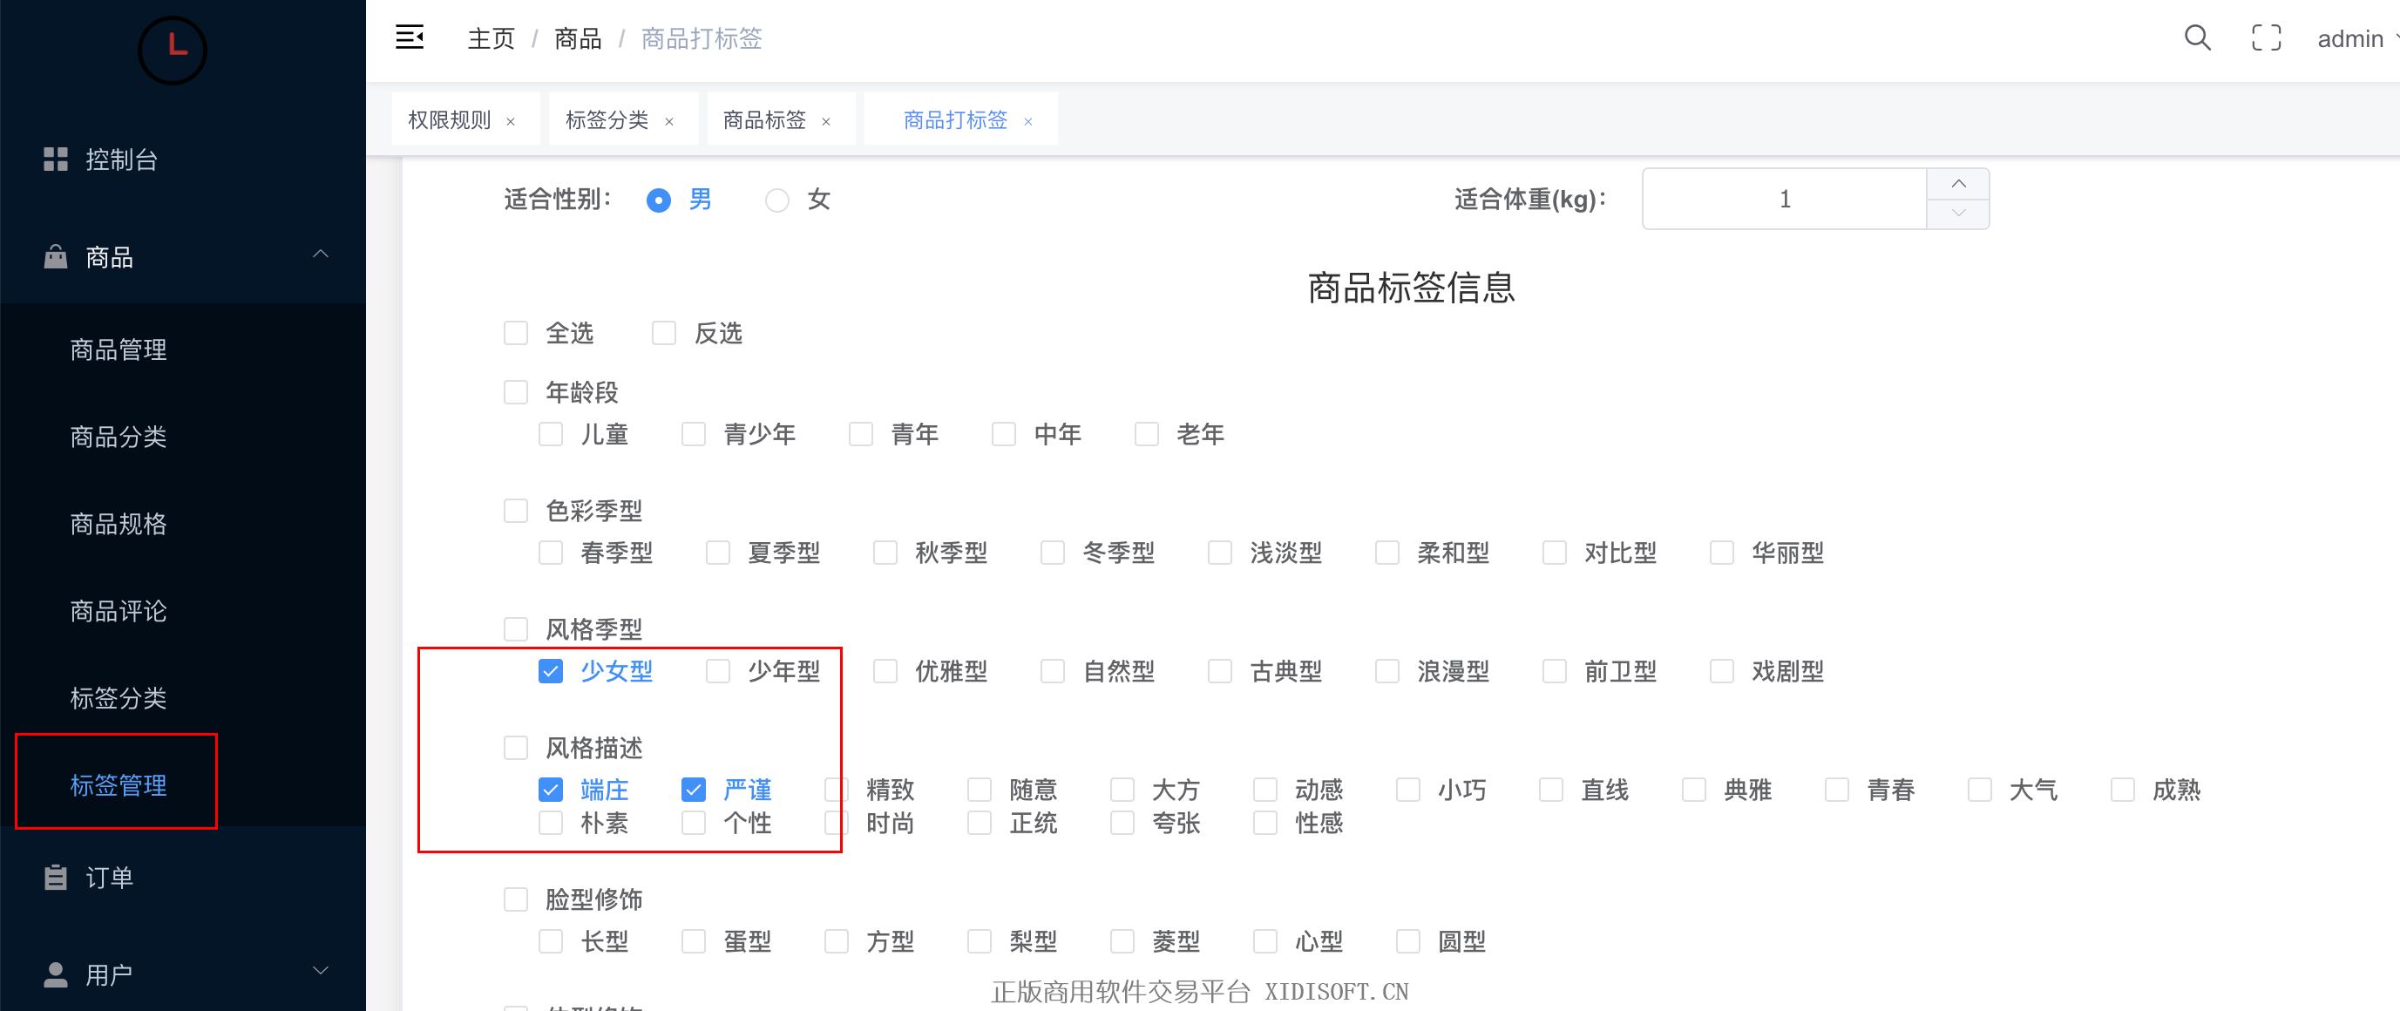The height and width of the screenshot is (1011, 2400).
Task: Check the 成熟 checkbox
Action: [x=2122, y=790]
